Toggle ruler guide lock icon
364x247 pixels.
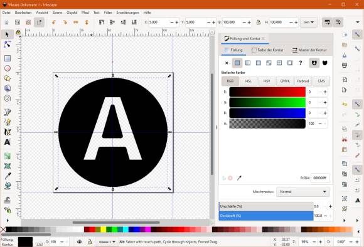coord(18,32)
